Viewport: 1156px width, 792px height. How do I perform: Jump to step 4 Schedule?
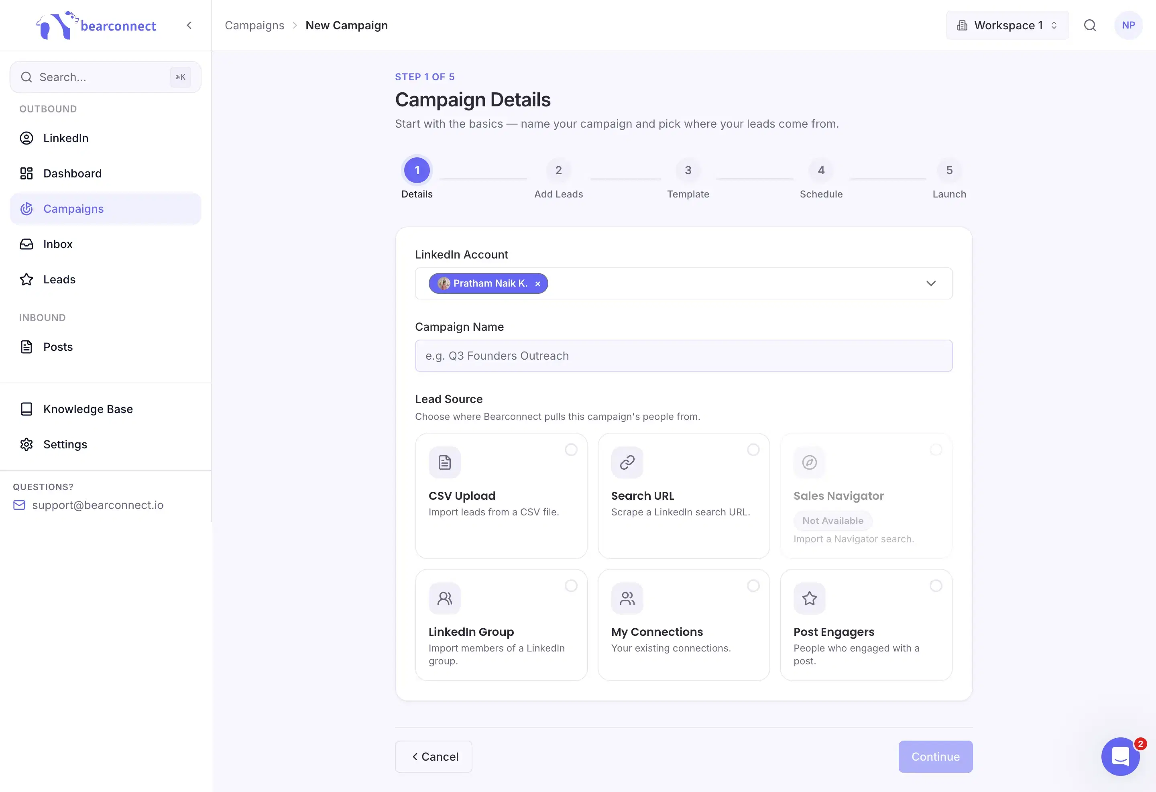pos(821,178)
